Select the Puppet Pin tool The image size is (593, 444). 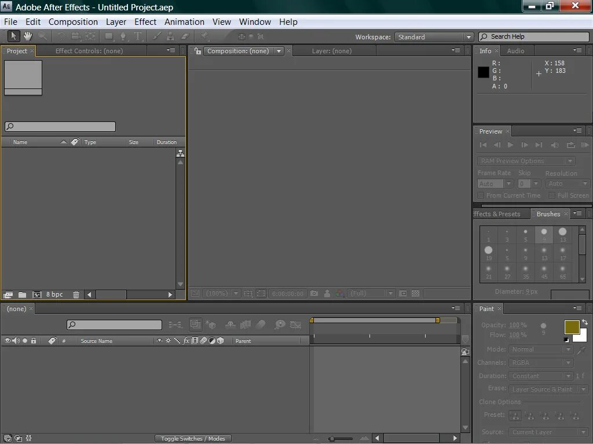tap(204, 36)
